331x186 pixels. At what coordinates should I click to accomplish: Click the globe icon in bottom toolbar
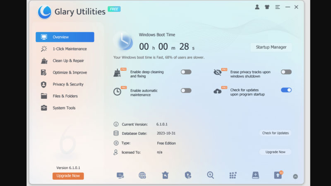(142, 175)
